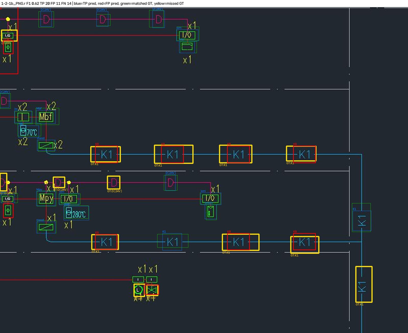
Task: Click the circled L symbol
Action: coord(138,290)
